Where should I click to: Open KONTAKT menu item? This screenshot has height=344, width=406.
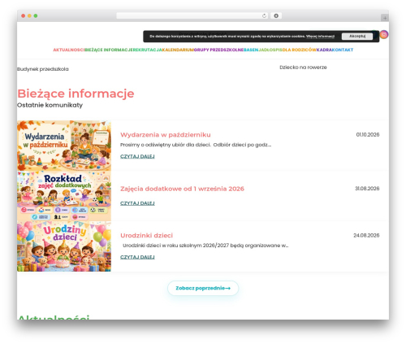point(343,50)
